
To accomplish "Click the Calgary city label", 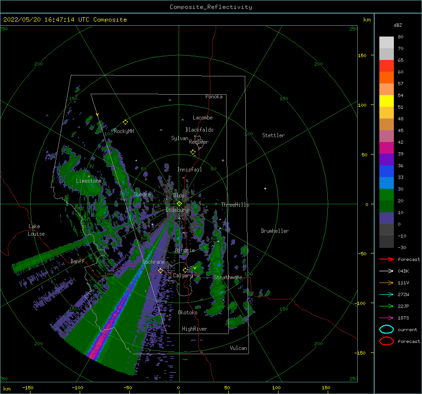I will (x=183, y=275).
